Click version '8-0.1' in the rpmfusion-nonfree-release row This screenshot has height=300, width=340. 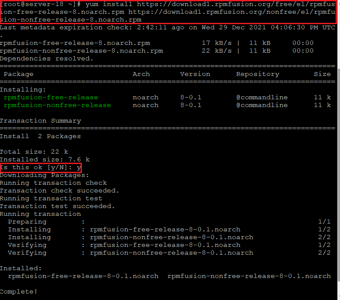coord(191,105)
